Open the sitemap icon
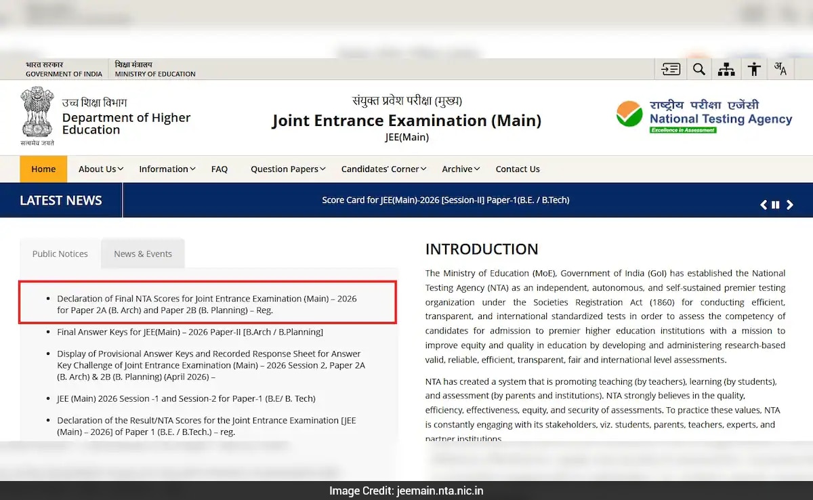 [x=726, y=69]
